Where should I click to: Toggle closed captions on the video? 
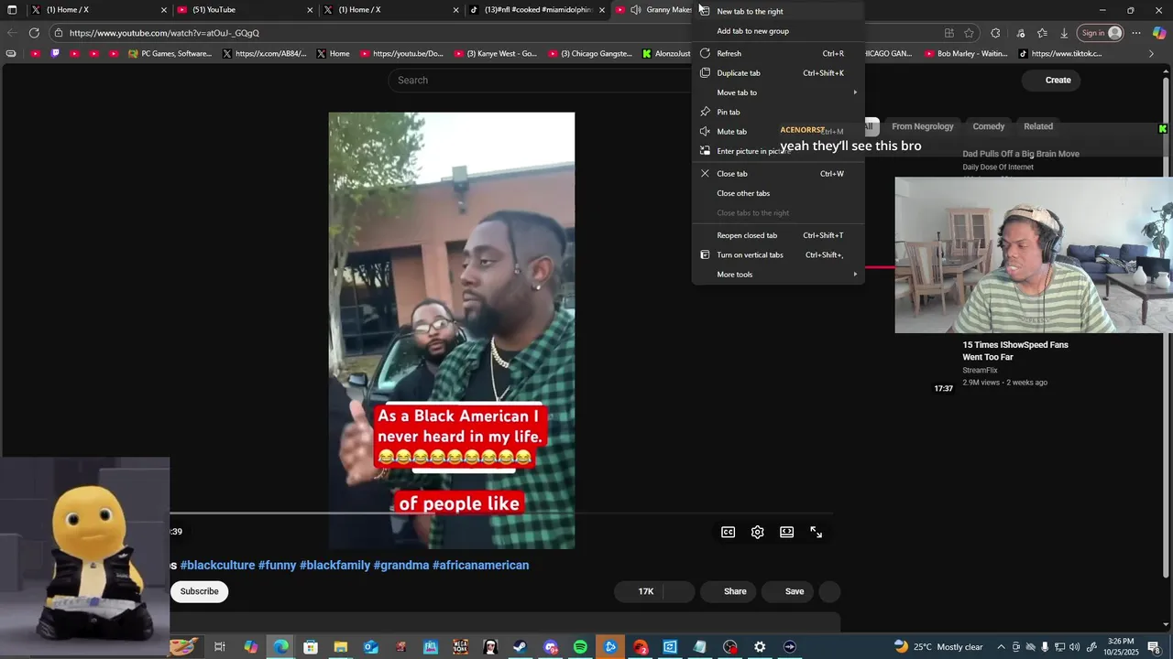729,532
